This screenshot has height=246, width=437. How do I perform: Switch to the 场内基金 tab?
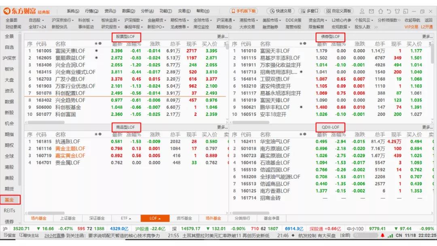(39, 218)
